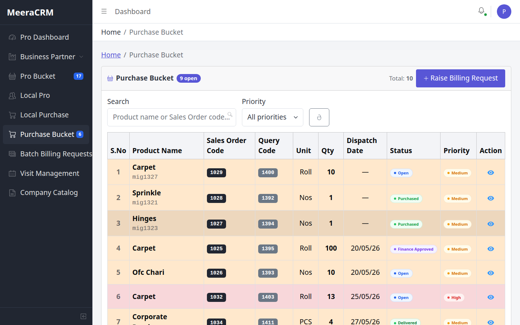Screen dimensions: 520x325
Task: Click the Company Catalog document icon
Action: (12, 193)
